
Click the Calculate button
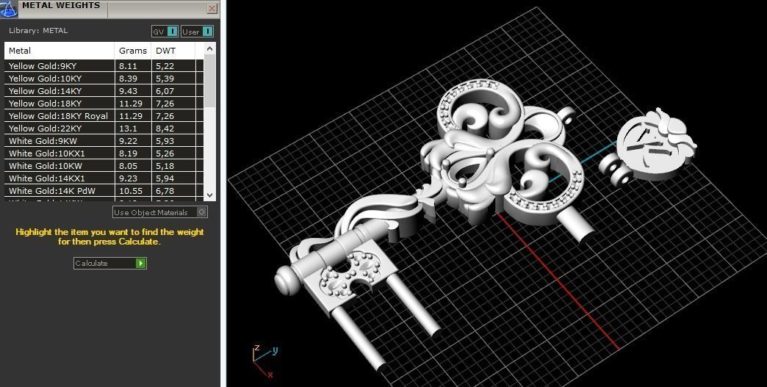pyautogui.click(x=110, y=263)
